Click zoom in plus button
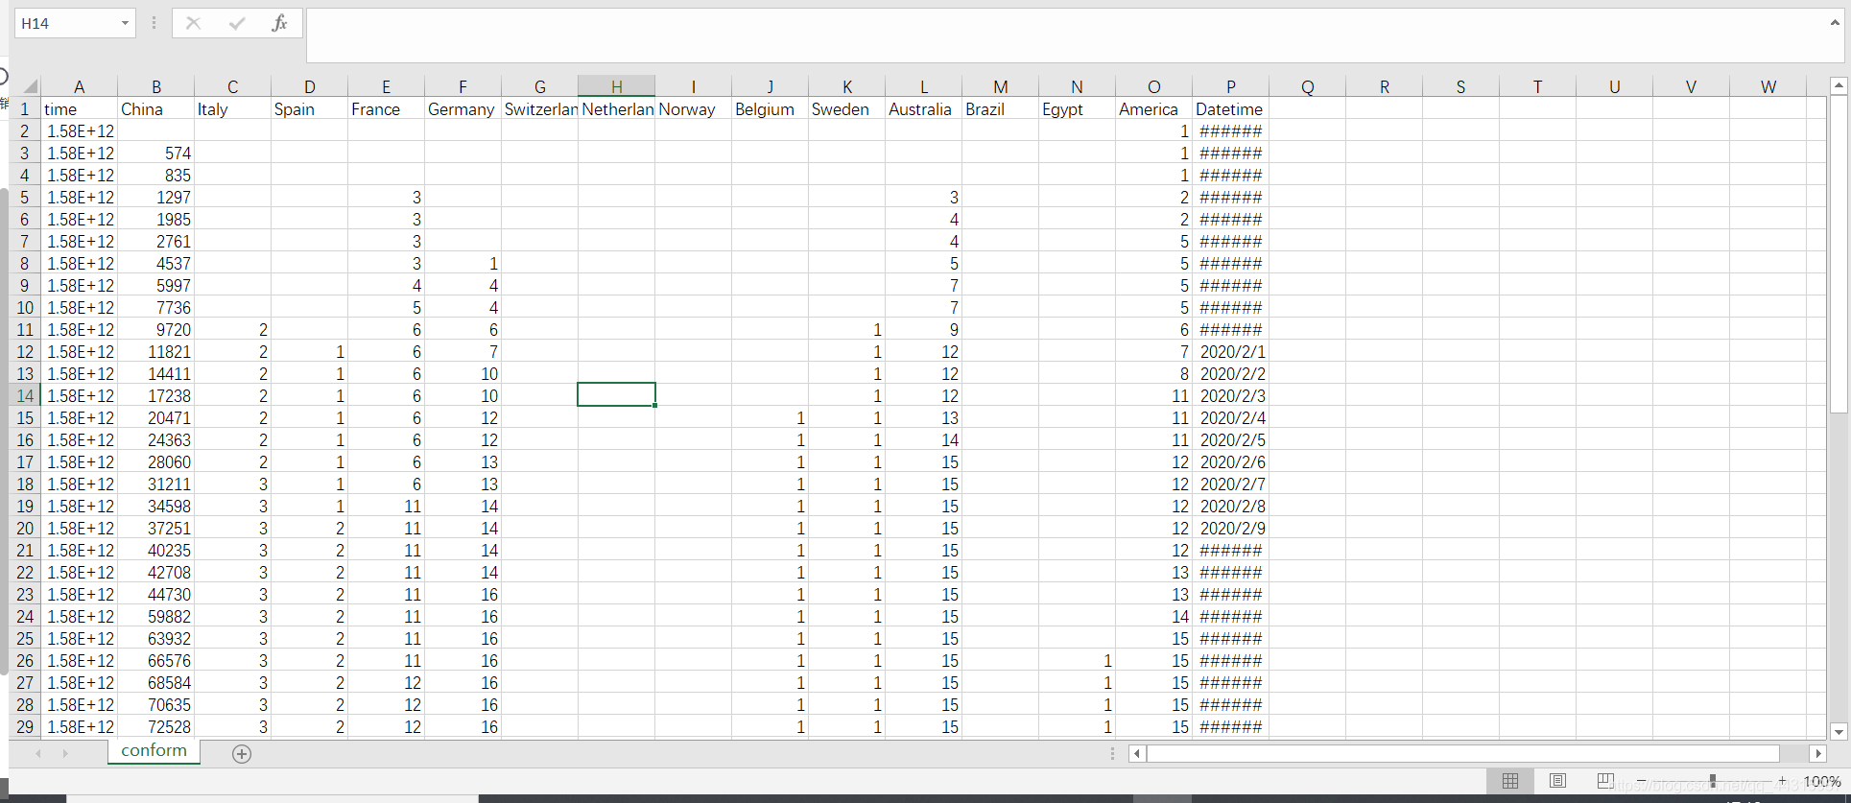 [x=1783, y=781]
